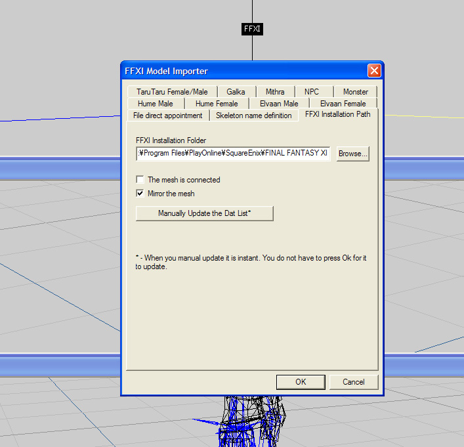Confirm the dialog with OK
The height and width of the screenshot is (447, 464).
click(x=301, y=382)
